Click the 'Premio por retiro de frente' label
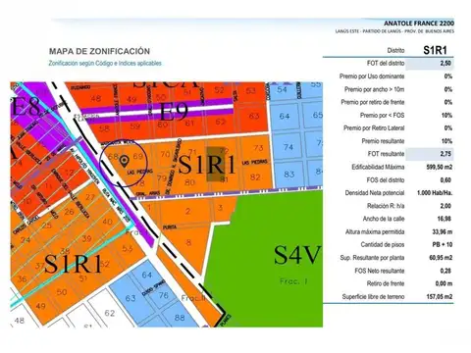 click(x=373, y=102)
